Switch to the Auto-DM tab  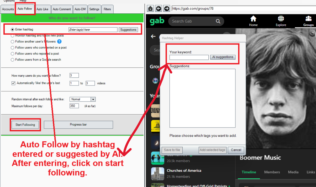[x=80, y=9]
